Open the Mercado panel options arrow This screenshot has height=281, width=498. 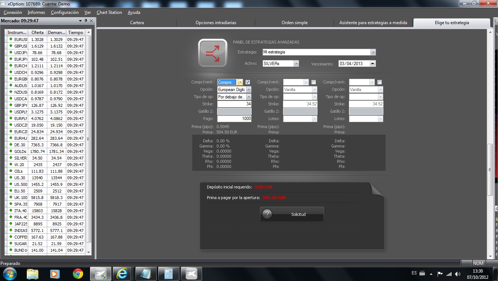81,21
